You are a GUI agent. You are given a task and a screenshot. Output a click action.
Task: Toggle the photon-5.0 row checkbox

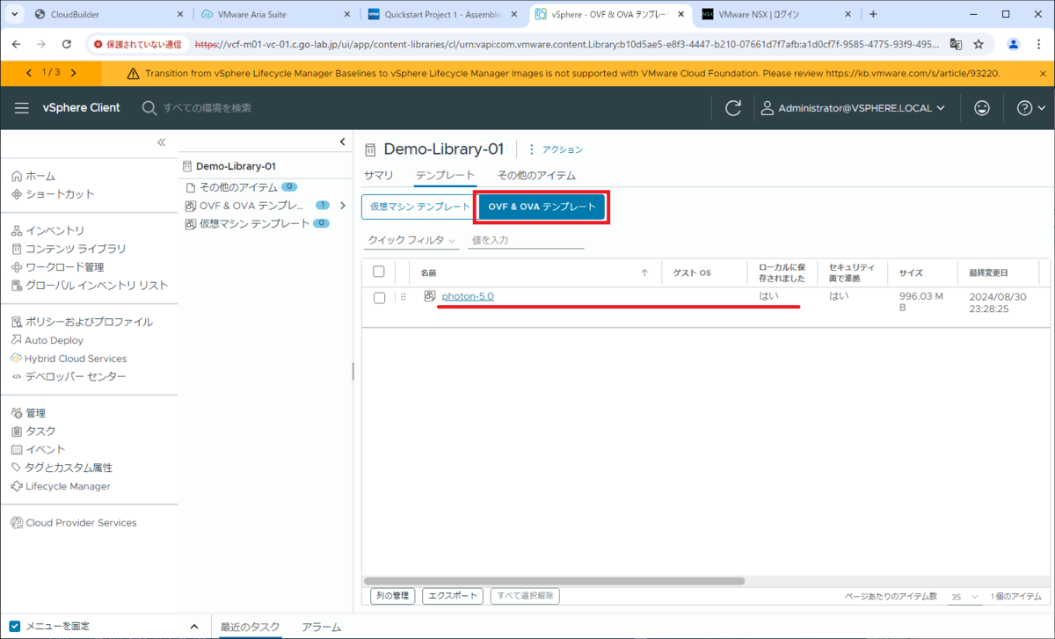click(x=379, y=298)
